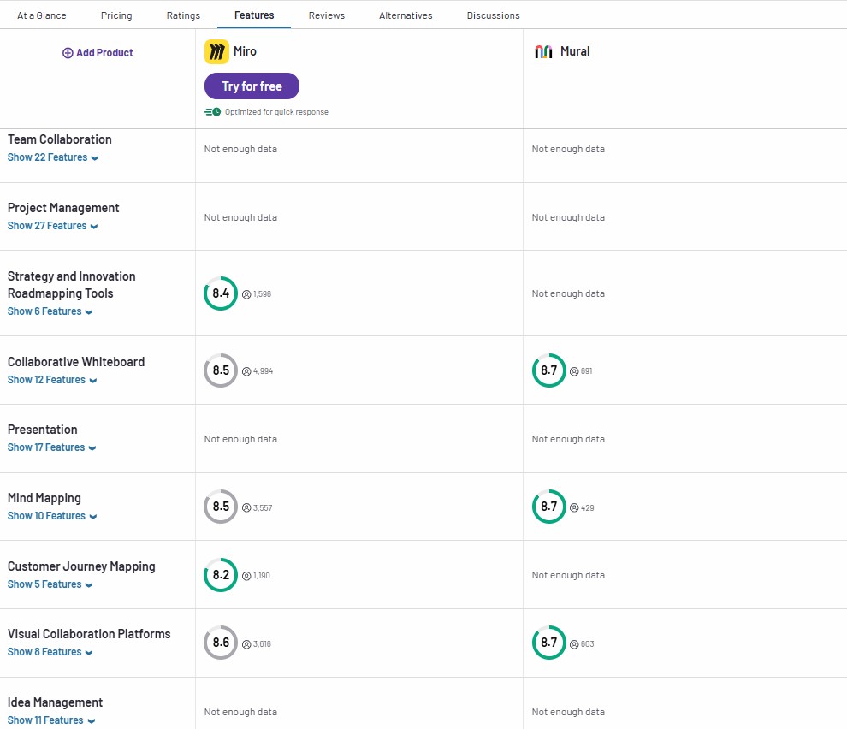Expand Show 10 Features under Mind Mapping
This screenshot has width=847, height=729.
(x=51, y=516)
